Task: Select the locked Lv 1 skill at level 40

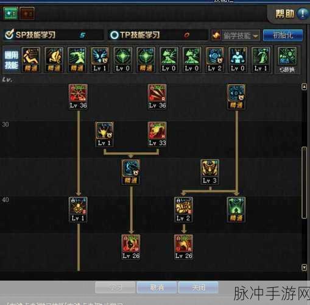Action: point(78,210)
